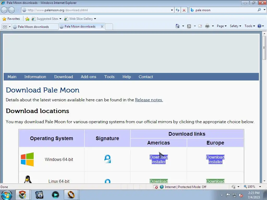Click Linux 64-bit signature lock icon

click(x=108, y=181)
